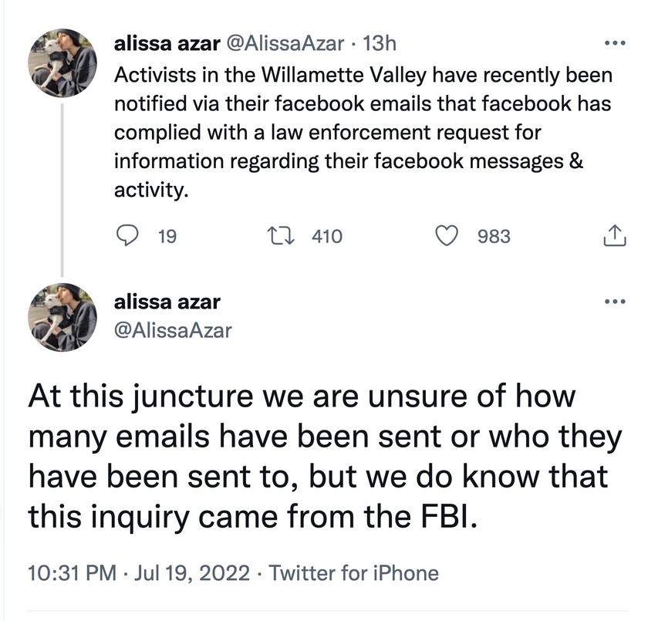The height and width of the screenshot is (621, 648).
Task: Click the 19 replies count
Action: 167,236
